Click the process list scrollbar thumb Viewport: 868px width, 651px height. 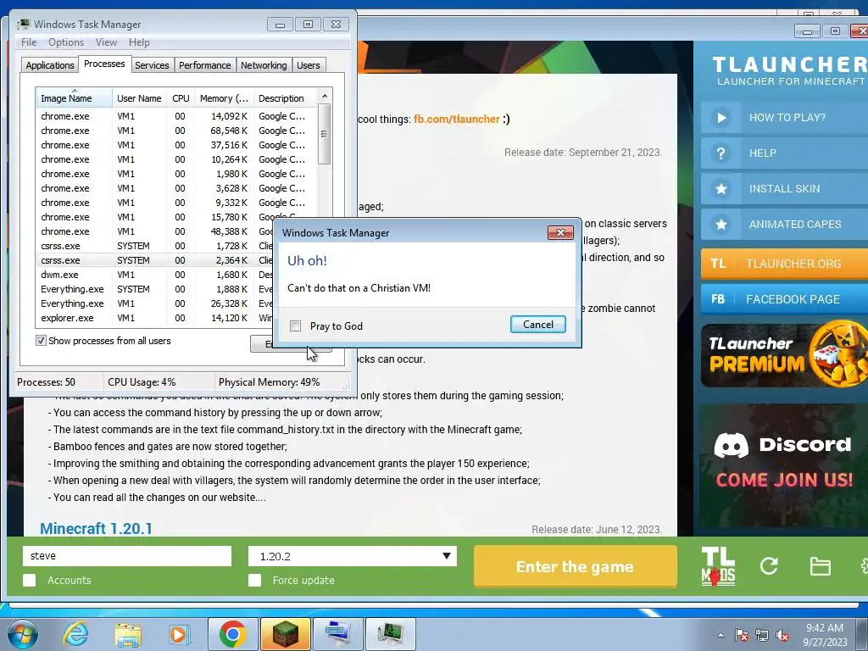click(325, 134)
